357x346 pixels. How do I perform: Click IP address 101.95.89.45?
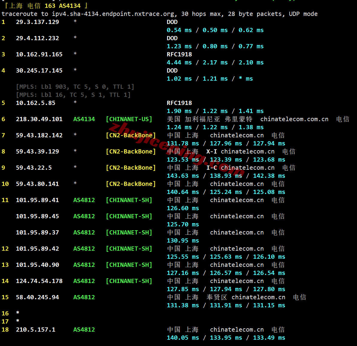pos(37,216)
